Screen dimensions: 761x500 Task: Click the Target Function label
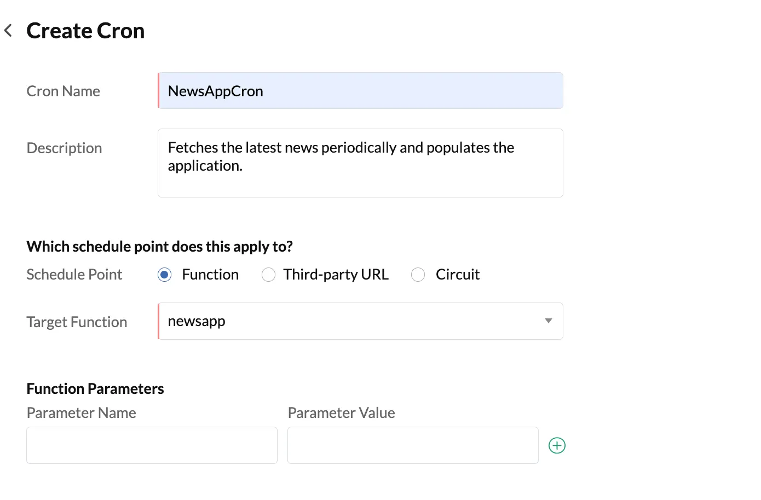click(77, 322)
